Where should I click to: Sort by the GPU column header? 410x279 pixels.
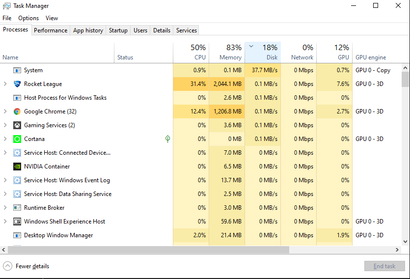pyautogui.click(x=334, y=53)
